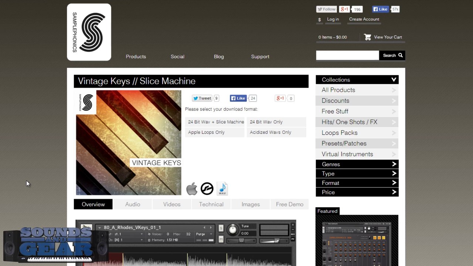
Task: Click the header Facebook Like button
Action: (x=380, y=9)
